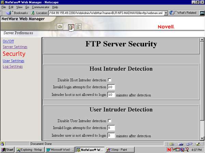Click the magnifier tray icon

187,150
